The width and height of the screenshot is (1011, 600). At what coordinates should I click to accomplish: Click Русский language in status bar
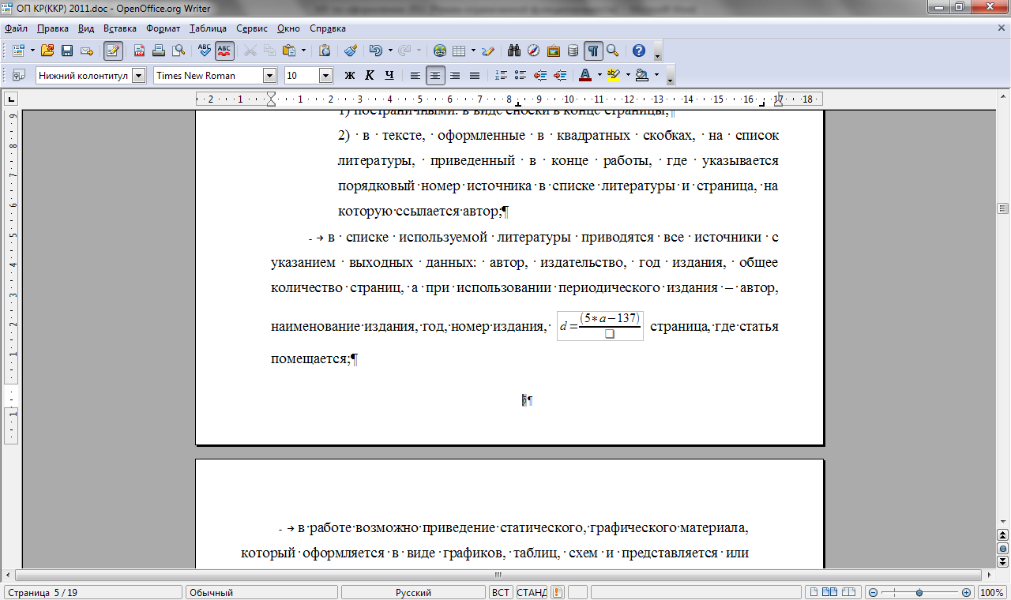(413, 592)
